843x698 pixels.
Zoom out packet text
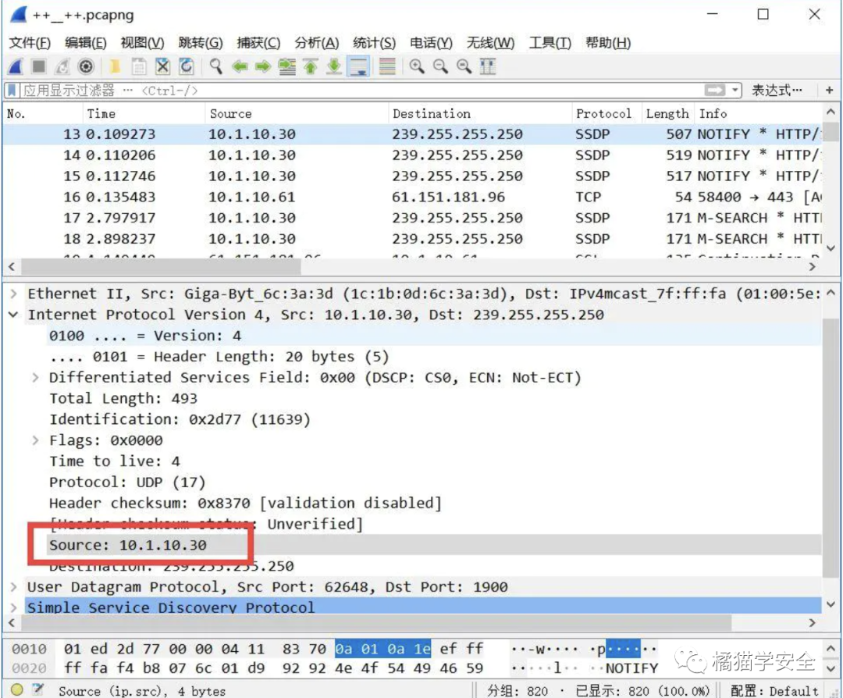click(440, 66)
